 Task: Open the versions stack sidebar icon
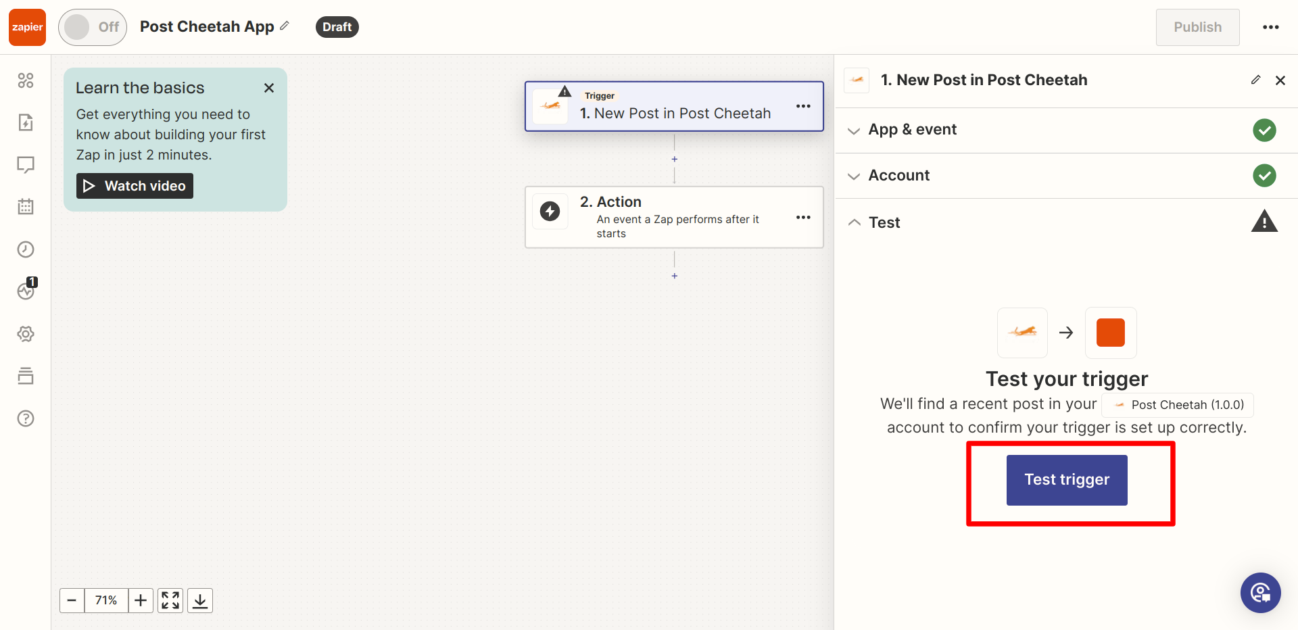coord(26,376)
